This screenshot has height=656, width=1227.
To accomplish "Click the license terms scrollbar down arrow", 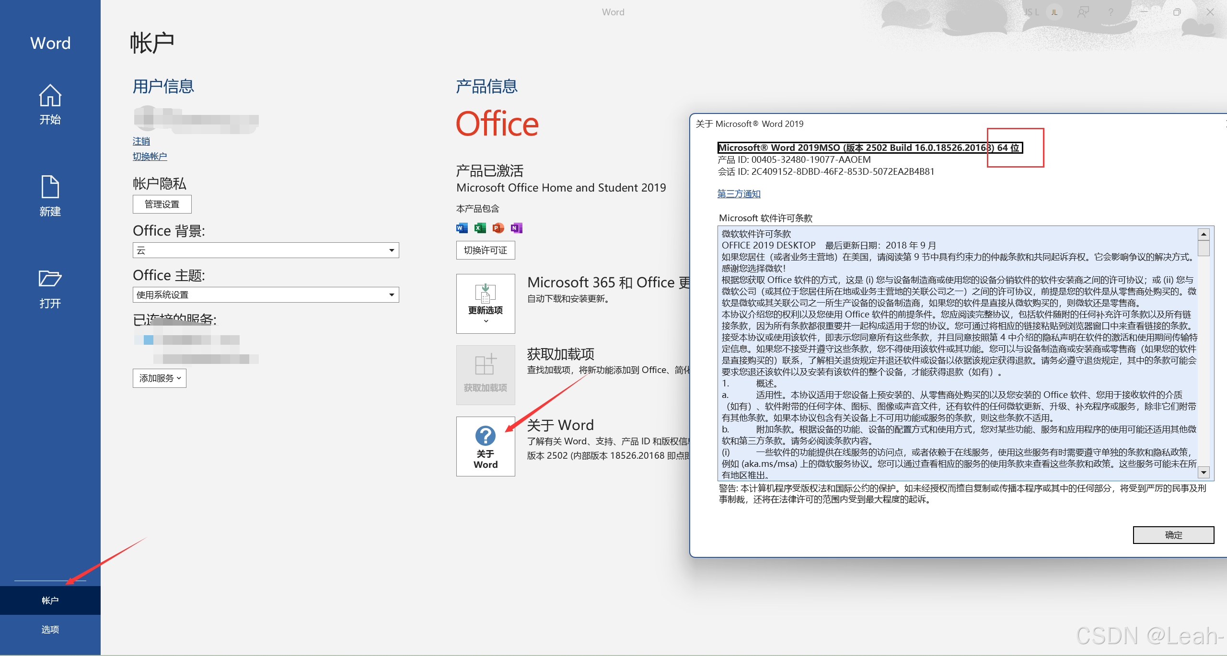I will (1204, 473).
